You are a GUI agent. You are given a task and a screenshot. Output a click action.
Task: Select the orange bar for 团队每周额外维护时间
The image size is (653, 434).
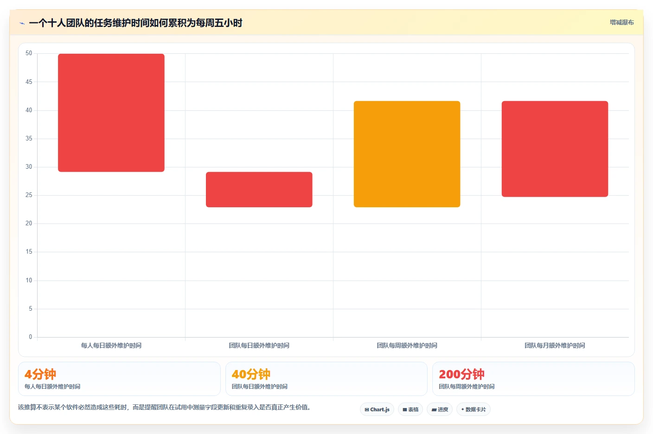click(x=407, y=154)
